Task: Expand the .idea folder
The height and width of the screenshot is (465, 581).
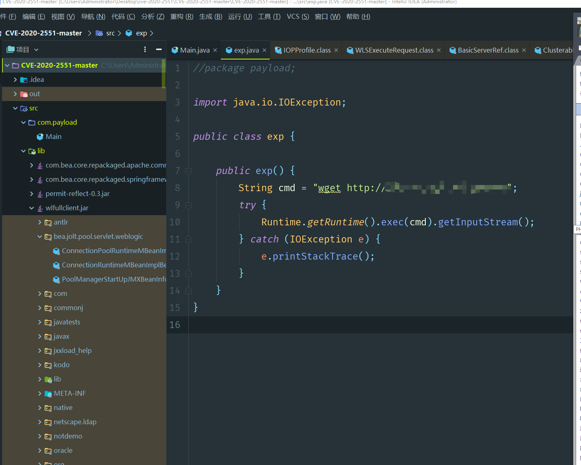Action: (15, 79)
